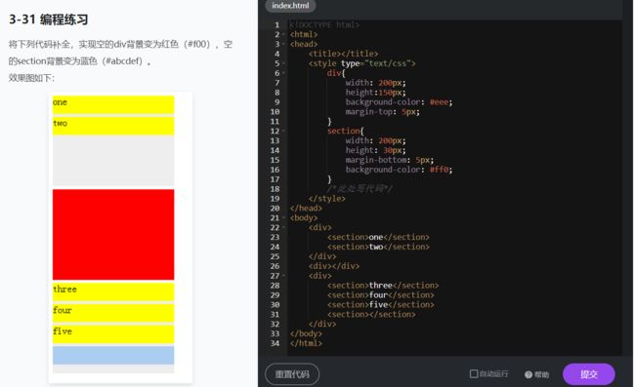Click the red empty div in preview
635x387 pixels.
(113, 234)
